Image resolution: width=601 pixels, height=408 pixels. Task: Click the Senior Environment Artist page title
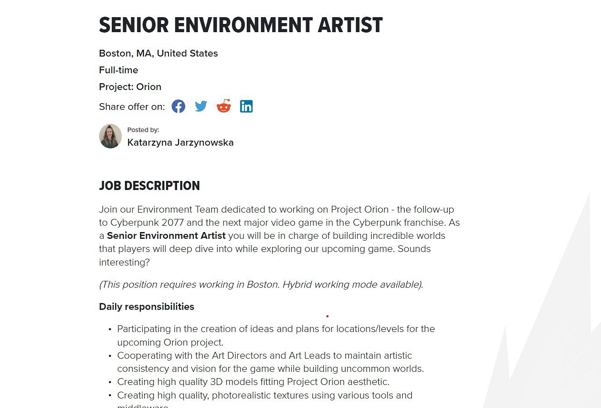tap(240, 25)
